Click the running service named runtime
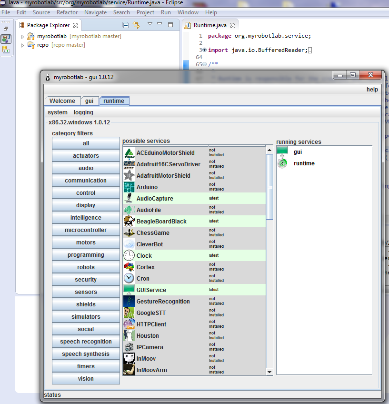Image resolution: width=389 pixels, height=404 pixels. [x=304, y=163]
